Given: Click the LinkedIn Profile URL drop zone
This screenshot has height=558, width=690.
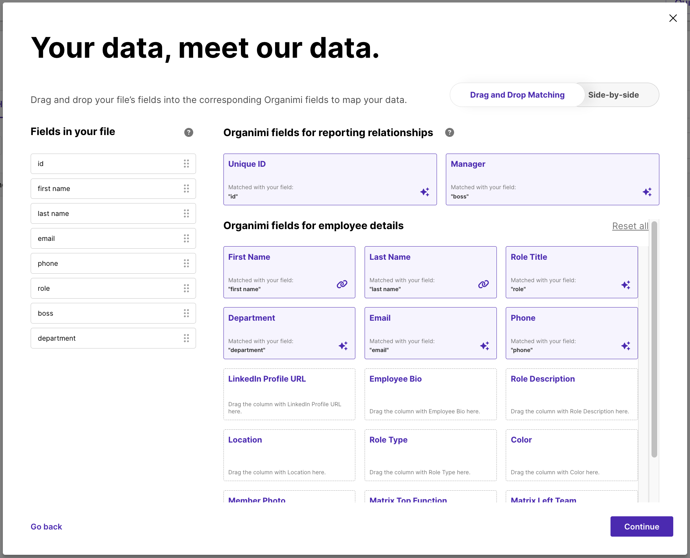Looking at the screenshot, I should (x=289, y=394).
